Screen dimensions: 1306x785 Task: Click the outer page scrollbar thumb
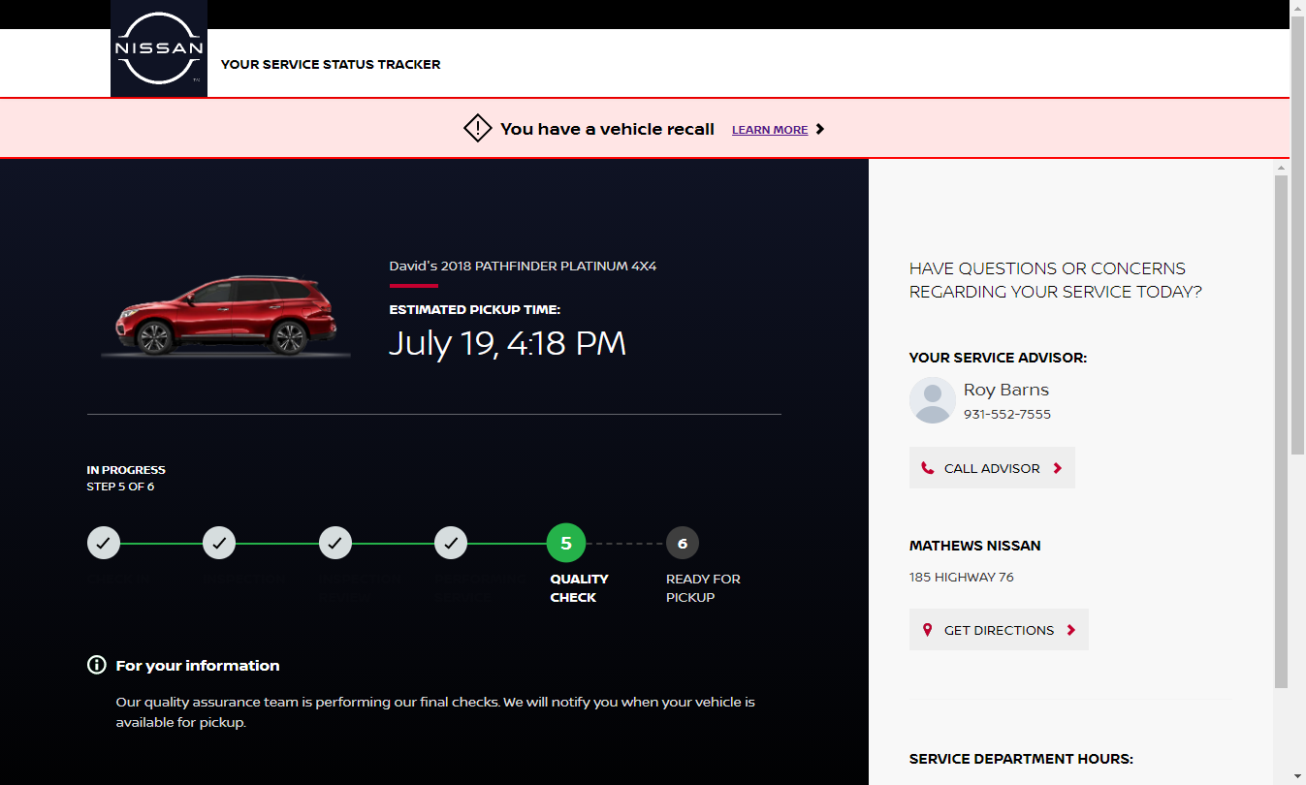[1298, 236]
